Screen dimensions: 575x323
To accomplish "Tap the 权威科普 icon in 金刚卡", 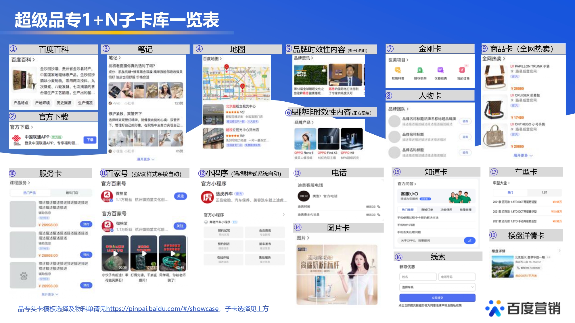I will tap(398, 70).
